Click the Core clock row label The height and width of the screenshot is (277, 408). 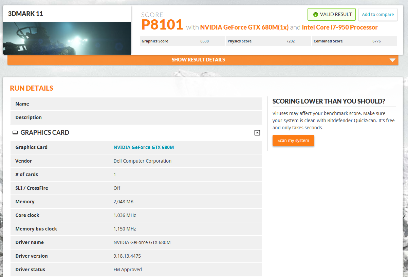tap(27, 215)
